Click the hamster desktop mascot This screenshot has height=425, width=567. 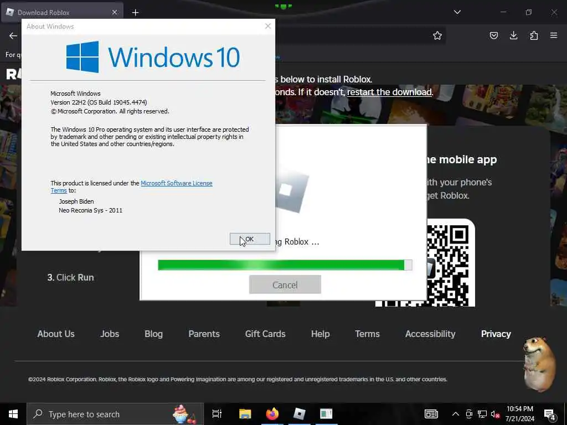coord(539,364)
